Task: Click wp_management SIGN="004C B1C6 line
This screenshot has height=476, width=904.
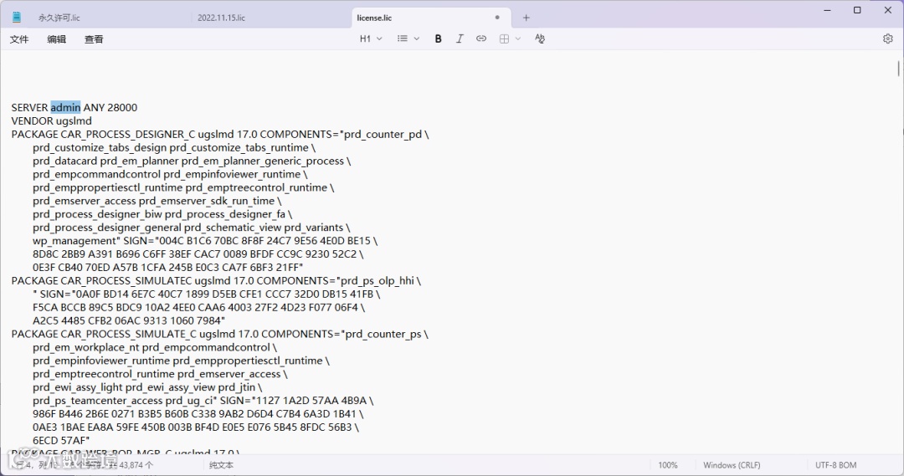Action: (205, 240)
